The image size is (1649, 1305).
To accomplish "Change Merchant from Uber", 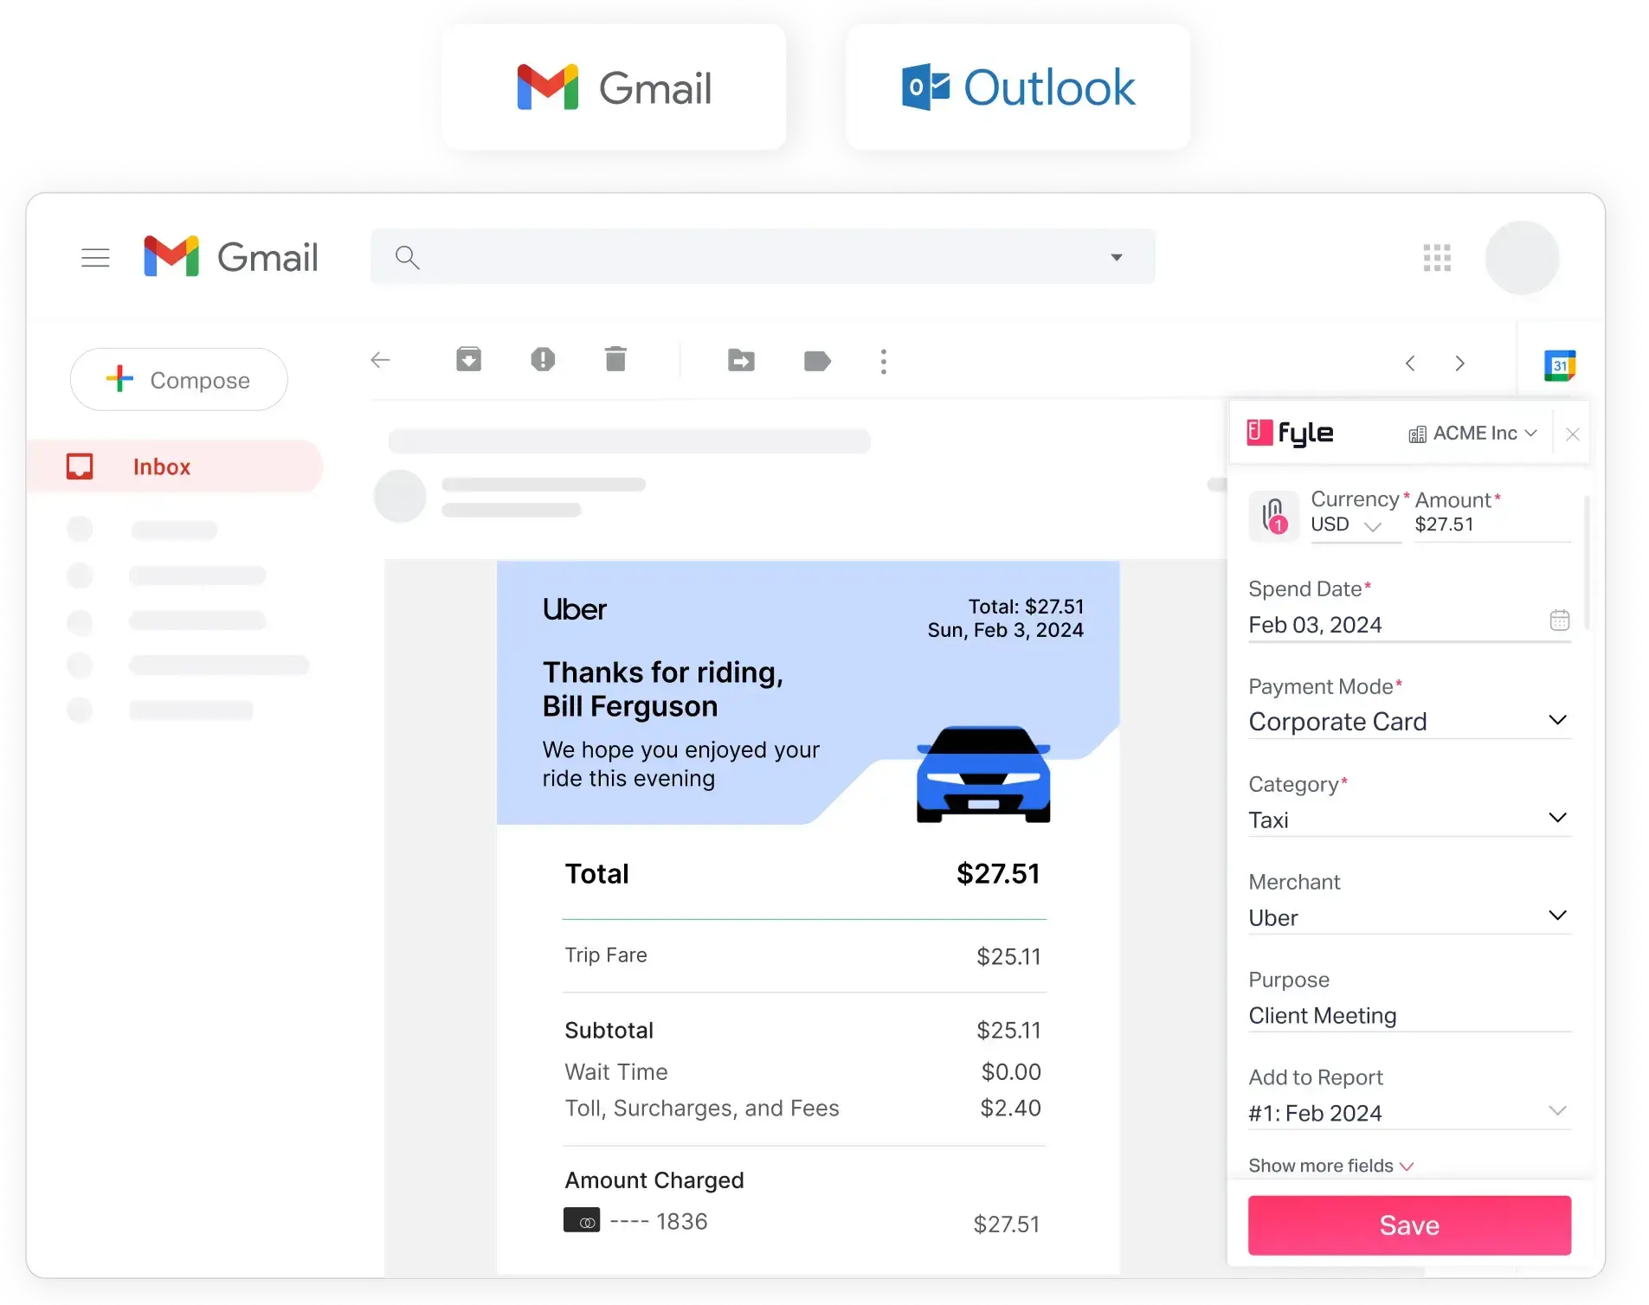I will coord(1409,917).
